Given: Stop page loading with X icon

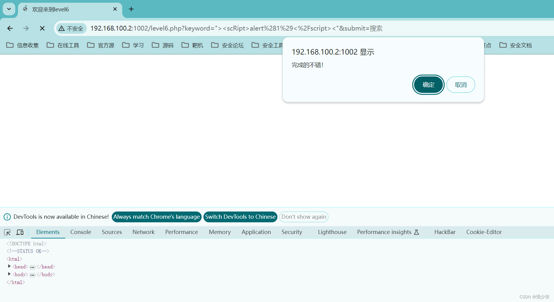Looking at the screenshot, I should click(x=42, y=28).
